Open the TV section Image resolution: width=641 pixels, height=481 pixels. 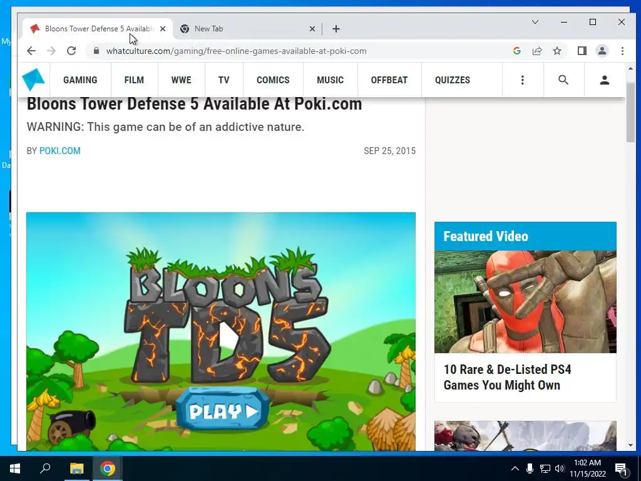click(x=223, y=80)
